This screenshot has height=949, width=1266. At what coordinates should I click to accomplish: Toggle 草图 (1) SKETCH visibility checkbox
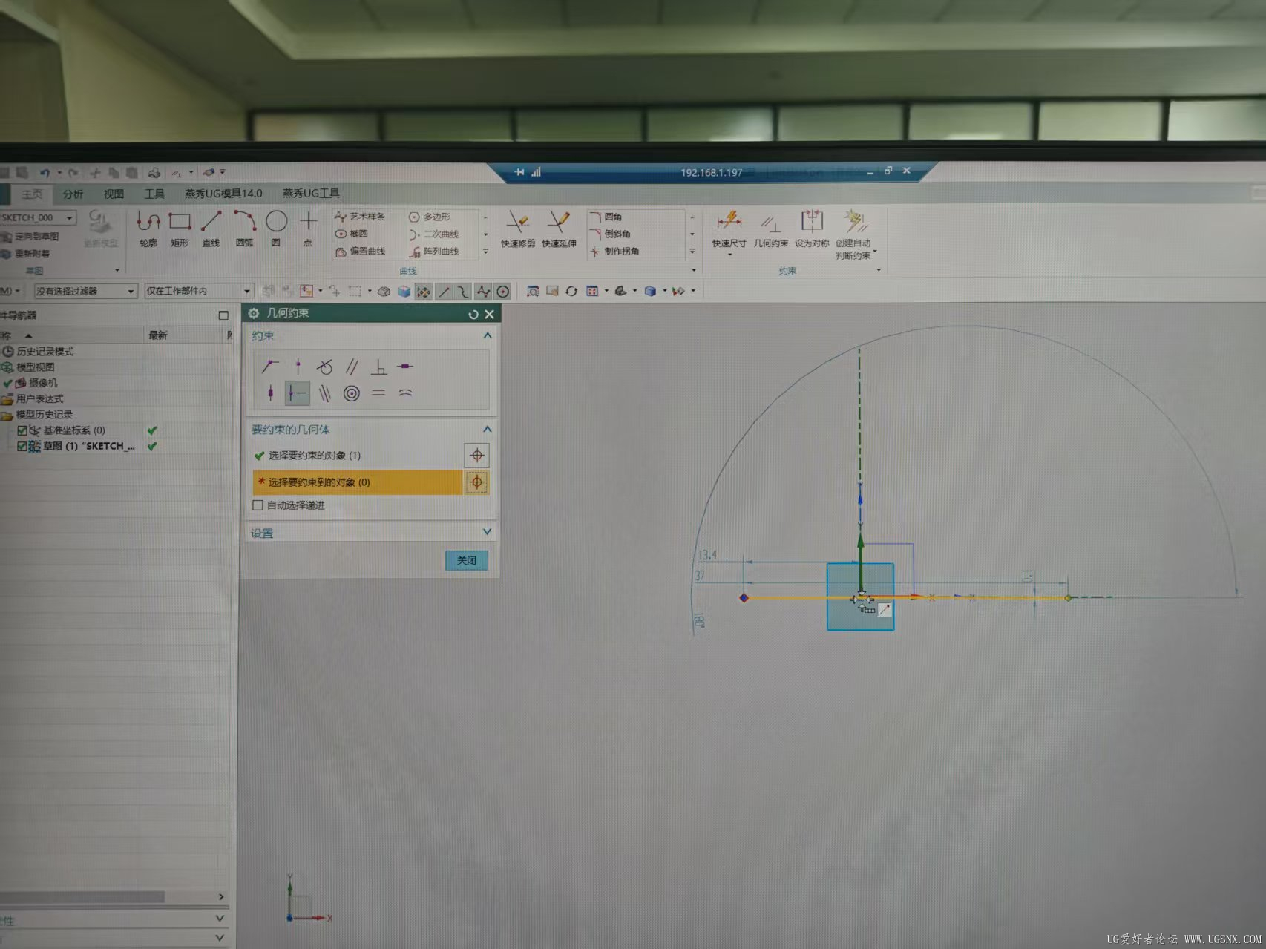point(22,446)
